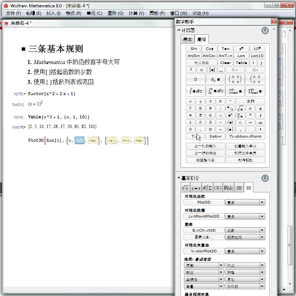296x296 pixels.
Task: Open the 图表选项 dropdown
Action: (245, 237)
